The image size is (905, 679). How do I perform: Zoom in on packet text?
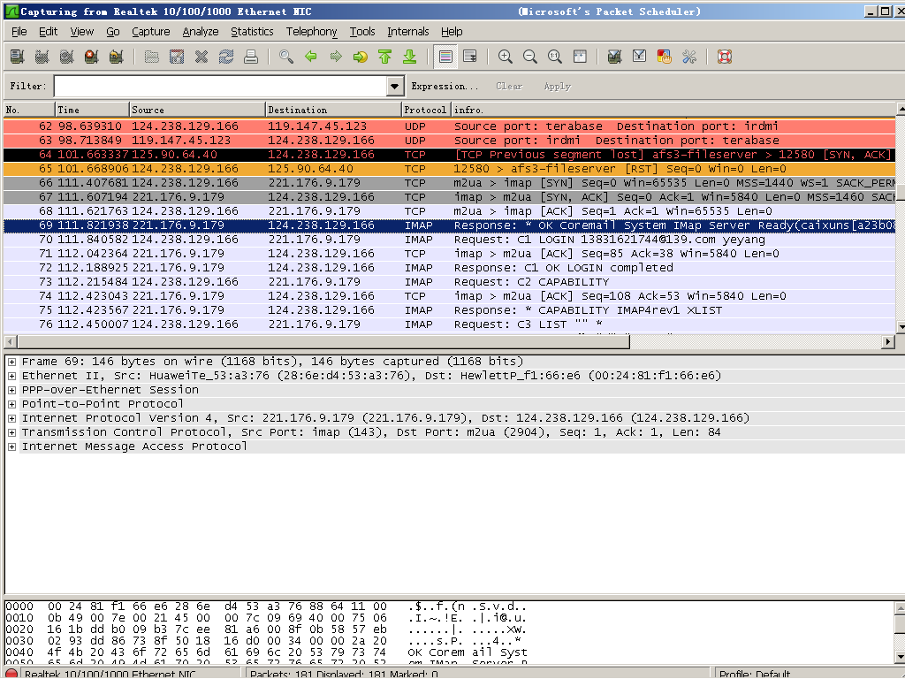505,57
